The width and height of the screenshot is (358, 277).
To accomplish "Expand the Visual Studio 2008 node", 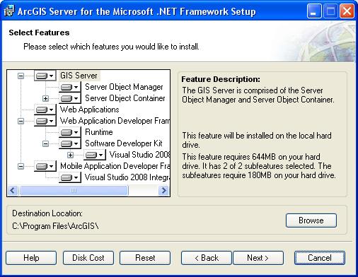I will 70,155.
